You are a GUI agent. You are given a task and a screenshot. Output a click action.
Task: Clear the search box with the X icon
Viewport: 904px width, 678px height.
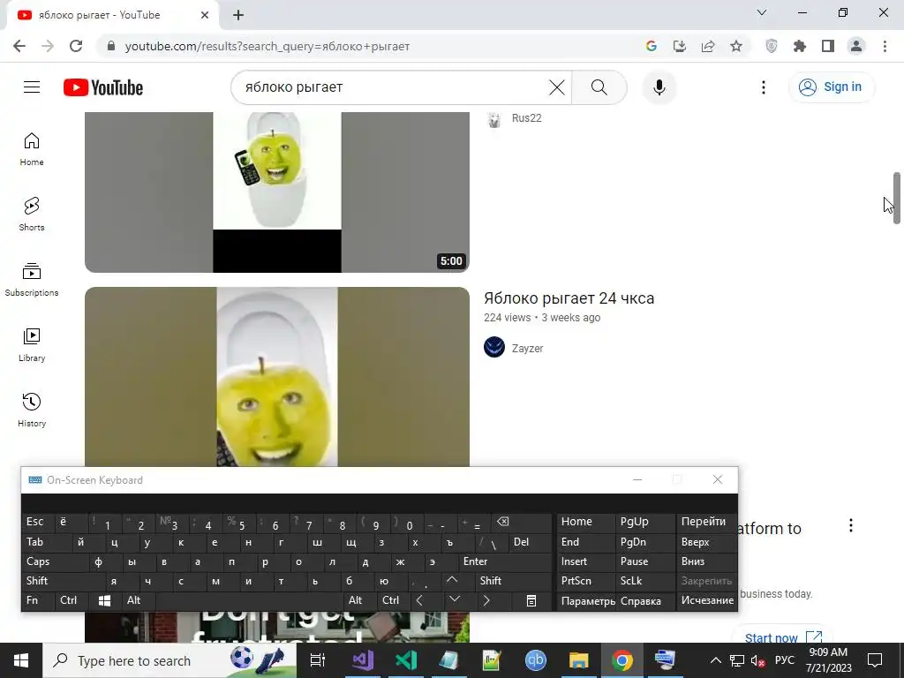[x=556, y=87]
